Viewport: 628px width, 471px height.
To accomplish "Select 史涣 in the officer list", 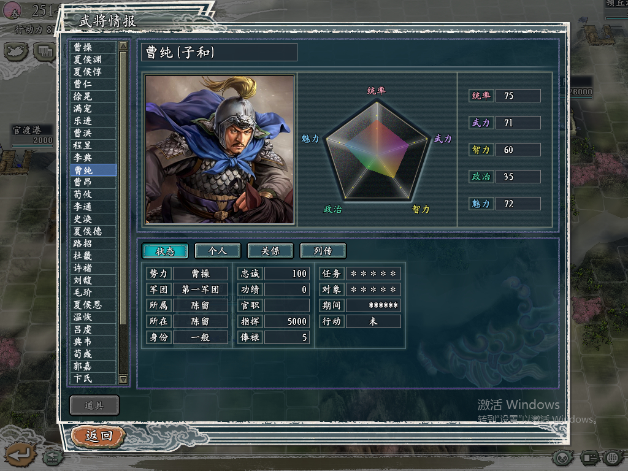I will tap(93, 219).
